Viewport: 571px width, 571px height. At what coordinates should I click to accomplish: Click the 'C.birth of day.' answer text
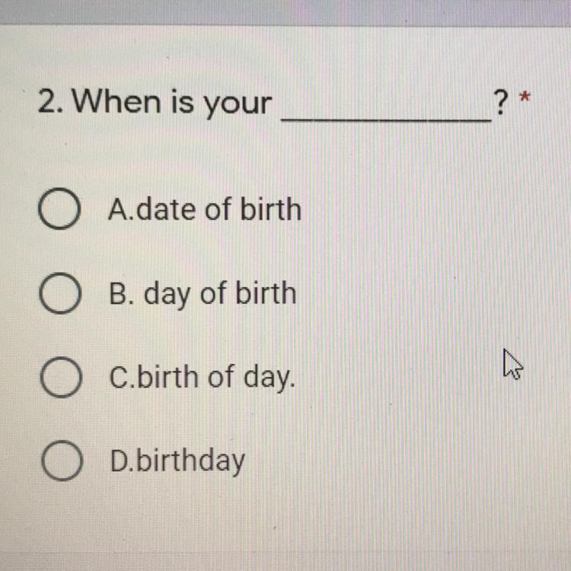202,378
